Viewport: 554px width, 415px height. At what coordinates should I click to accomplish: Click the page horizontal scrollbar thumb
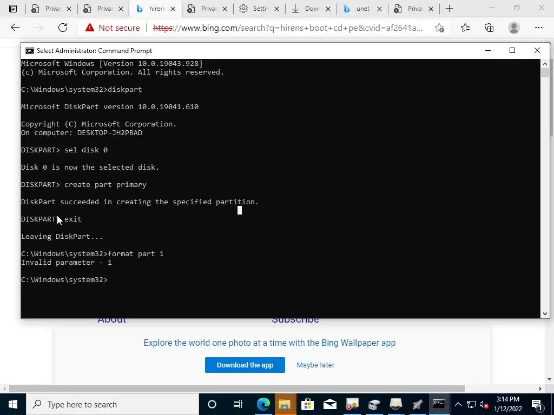[237, 389]
